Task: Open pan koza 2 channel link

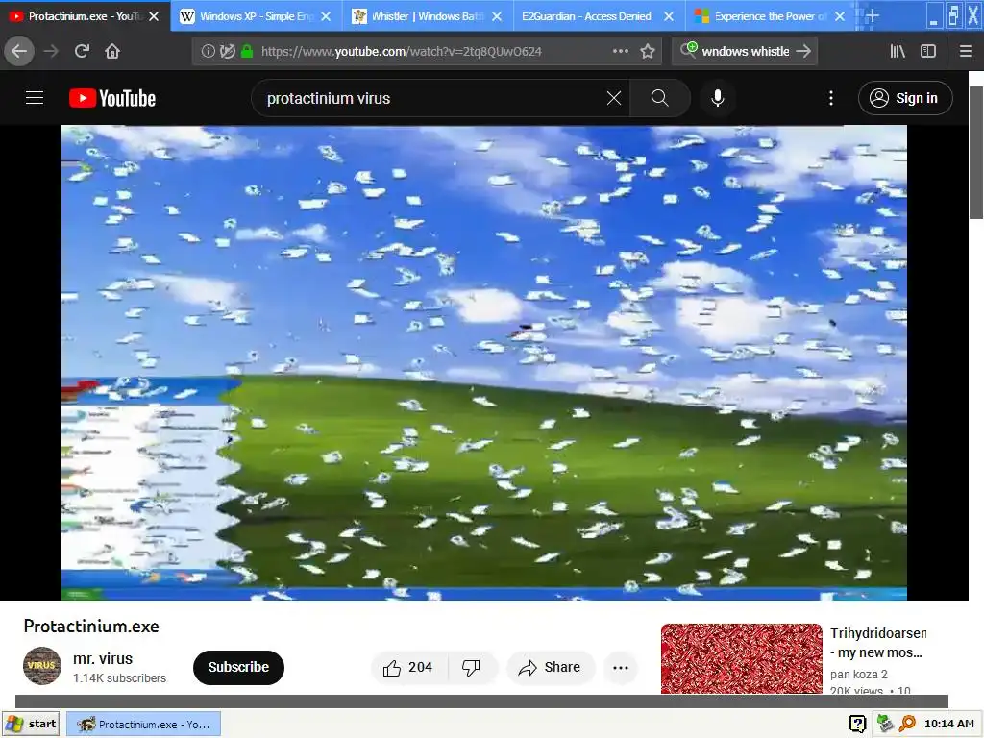Action: (858, 674)
